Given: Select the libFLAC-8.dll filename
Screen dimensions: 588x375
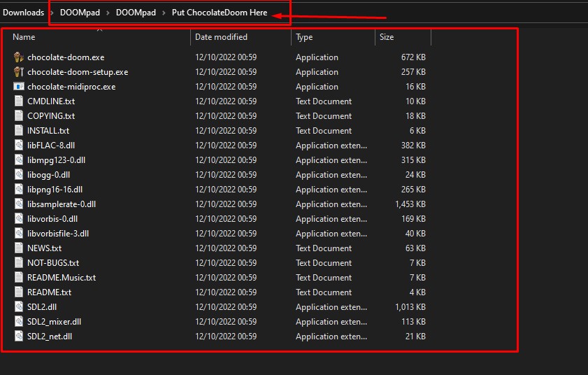Looking at the screenshot, I should tap(51, 146).
